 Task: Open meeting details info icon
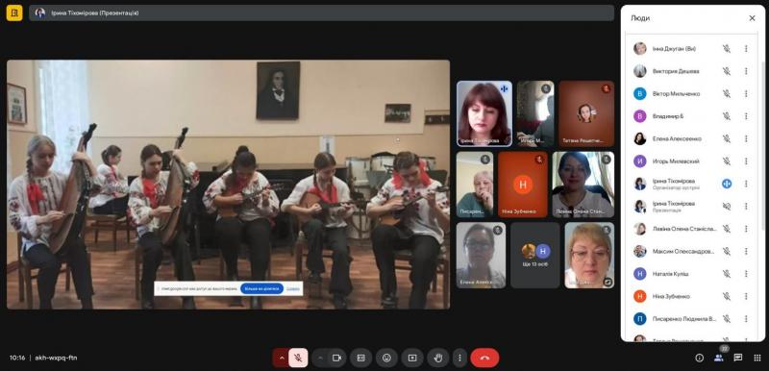(x=700, y=358)
